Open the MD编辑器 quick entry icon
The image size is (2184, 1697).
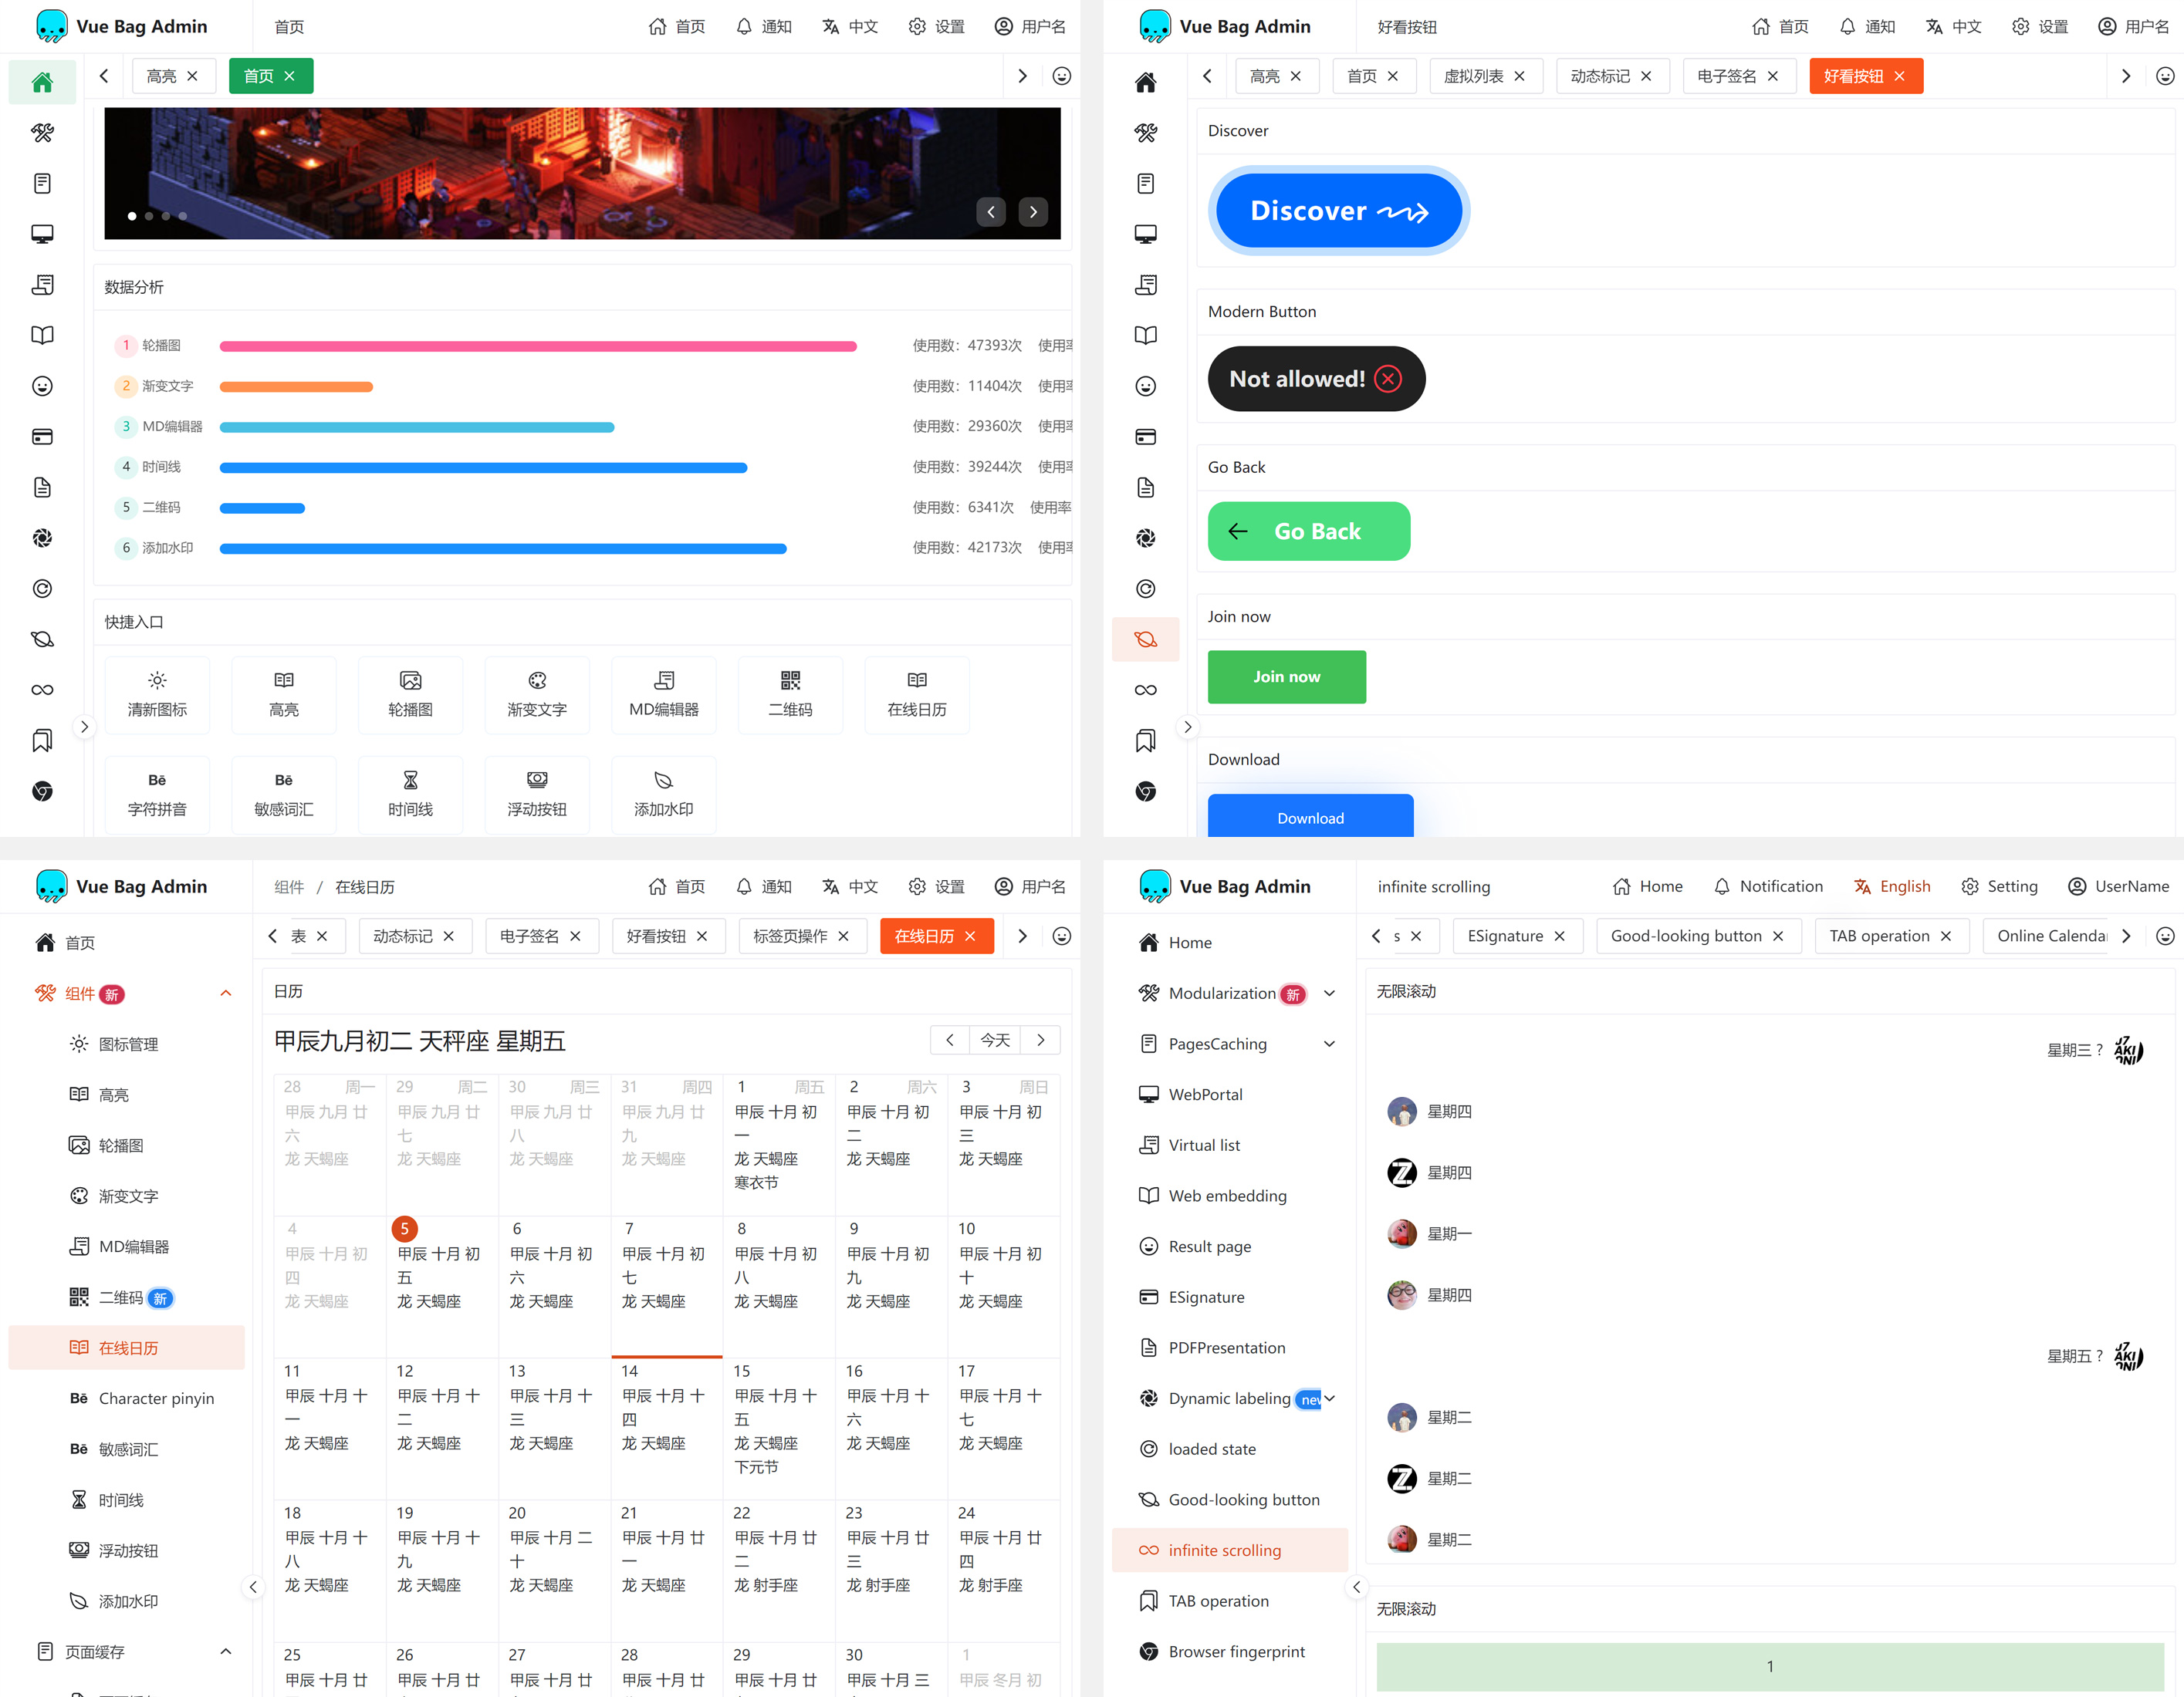click(x=663, y=680)
